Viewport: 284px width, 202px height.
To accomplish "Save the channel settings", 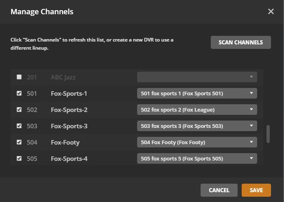I will click(x=256, y=190).
